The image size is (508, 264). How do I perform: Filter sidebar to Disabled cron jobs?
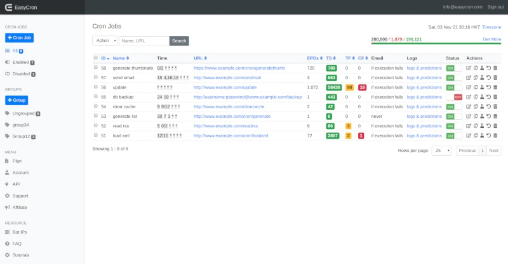(x=20, y=74)
